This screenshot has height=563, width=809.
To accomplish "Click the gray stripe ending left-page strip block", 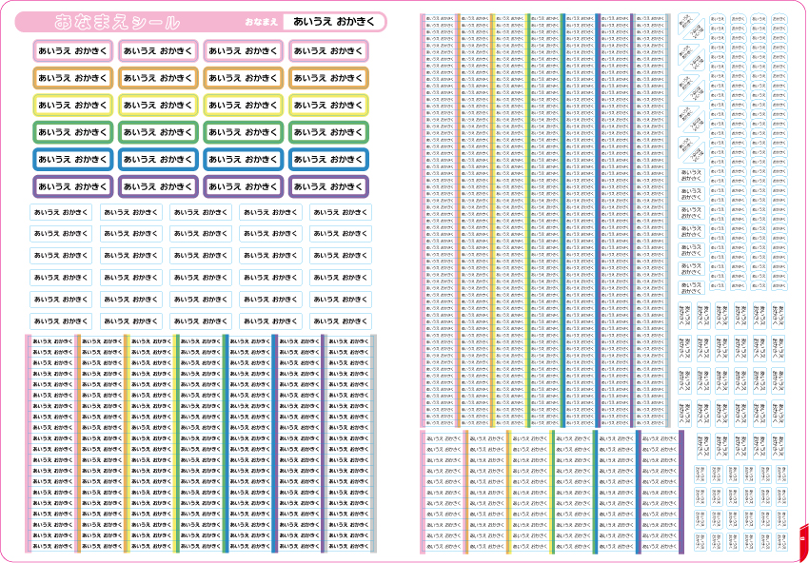I will (373, 444).
